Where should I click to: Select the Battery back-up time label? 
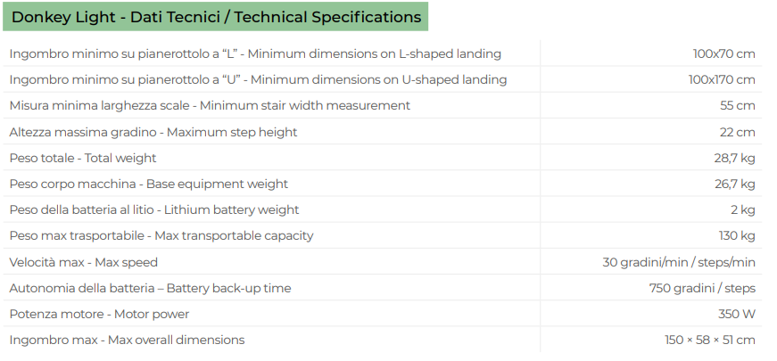click(150, 288)
